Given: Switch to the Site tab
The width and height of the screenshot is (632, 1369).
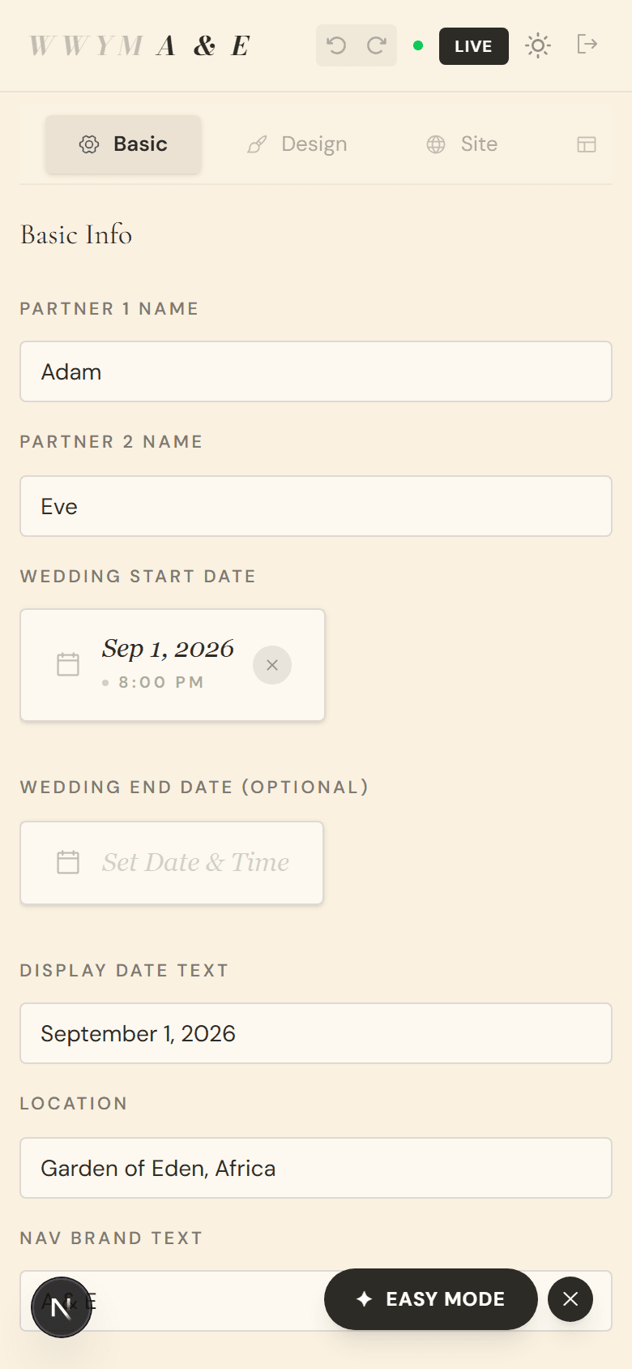Looking at the screenshot, I should [x=461, y=144].
